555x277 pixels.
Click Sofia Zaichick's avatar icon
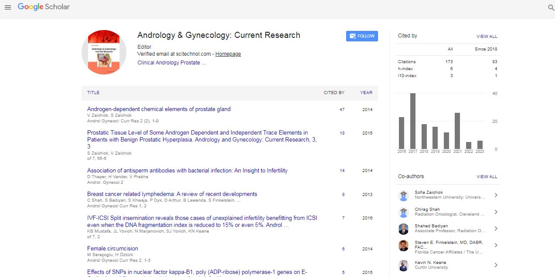click(x=403, y=196)
